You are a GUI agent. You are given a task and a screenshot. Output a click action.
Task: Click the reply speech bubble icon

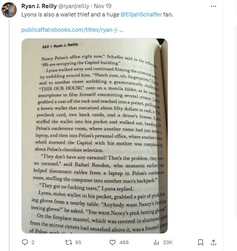(25, 242)
